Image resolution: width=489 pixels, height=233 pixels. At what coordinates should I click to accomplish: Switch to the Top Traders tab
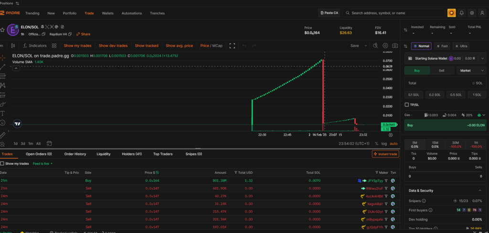coord(163,154)
